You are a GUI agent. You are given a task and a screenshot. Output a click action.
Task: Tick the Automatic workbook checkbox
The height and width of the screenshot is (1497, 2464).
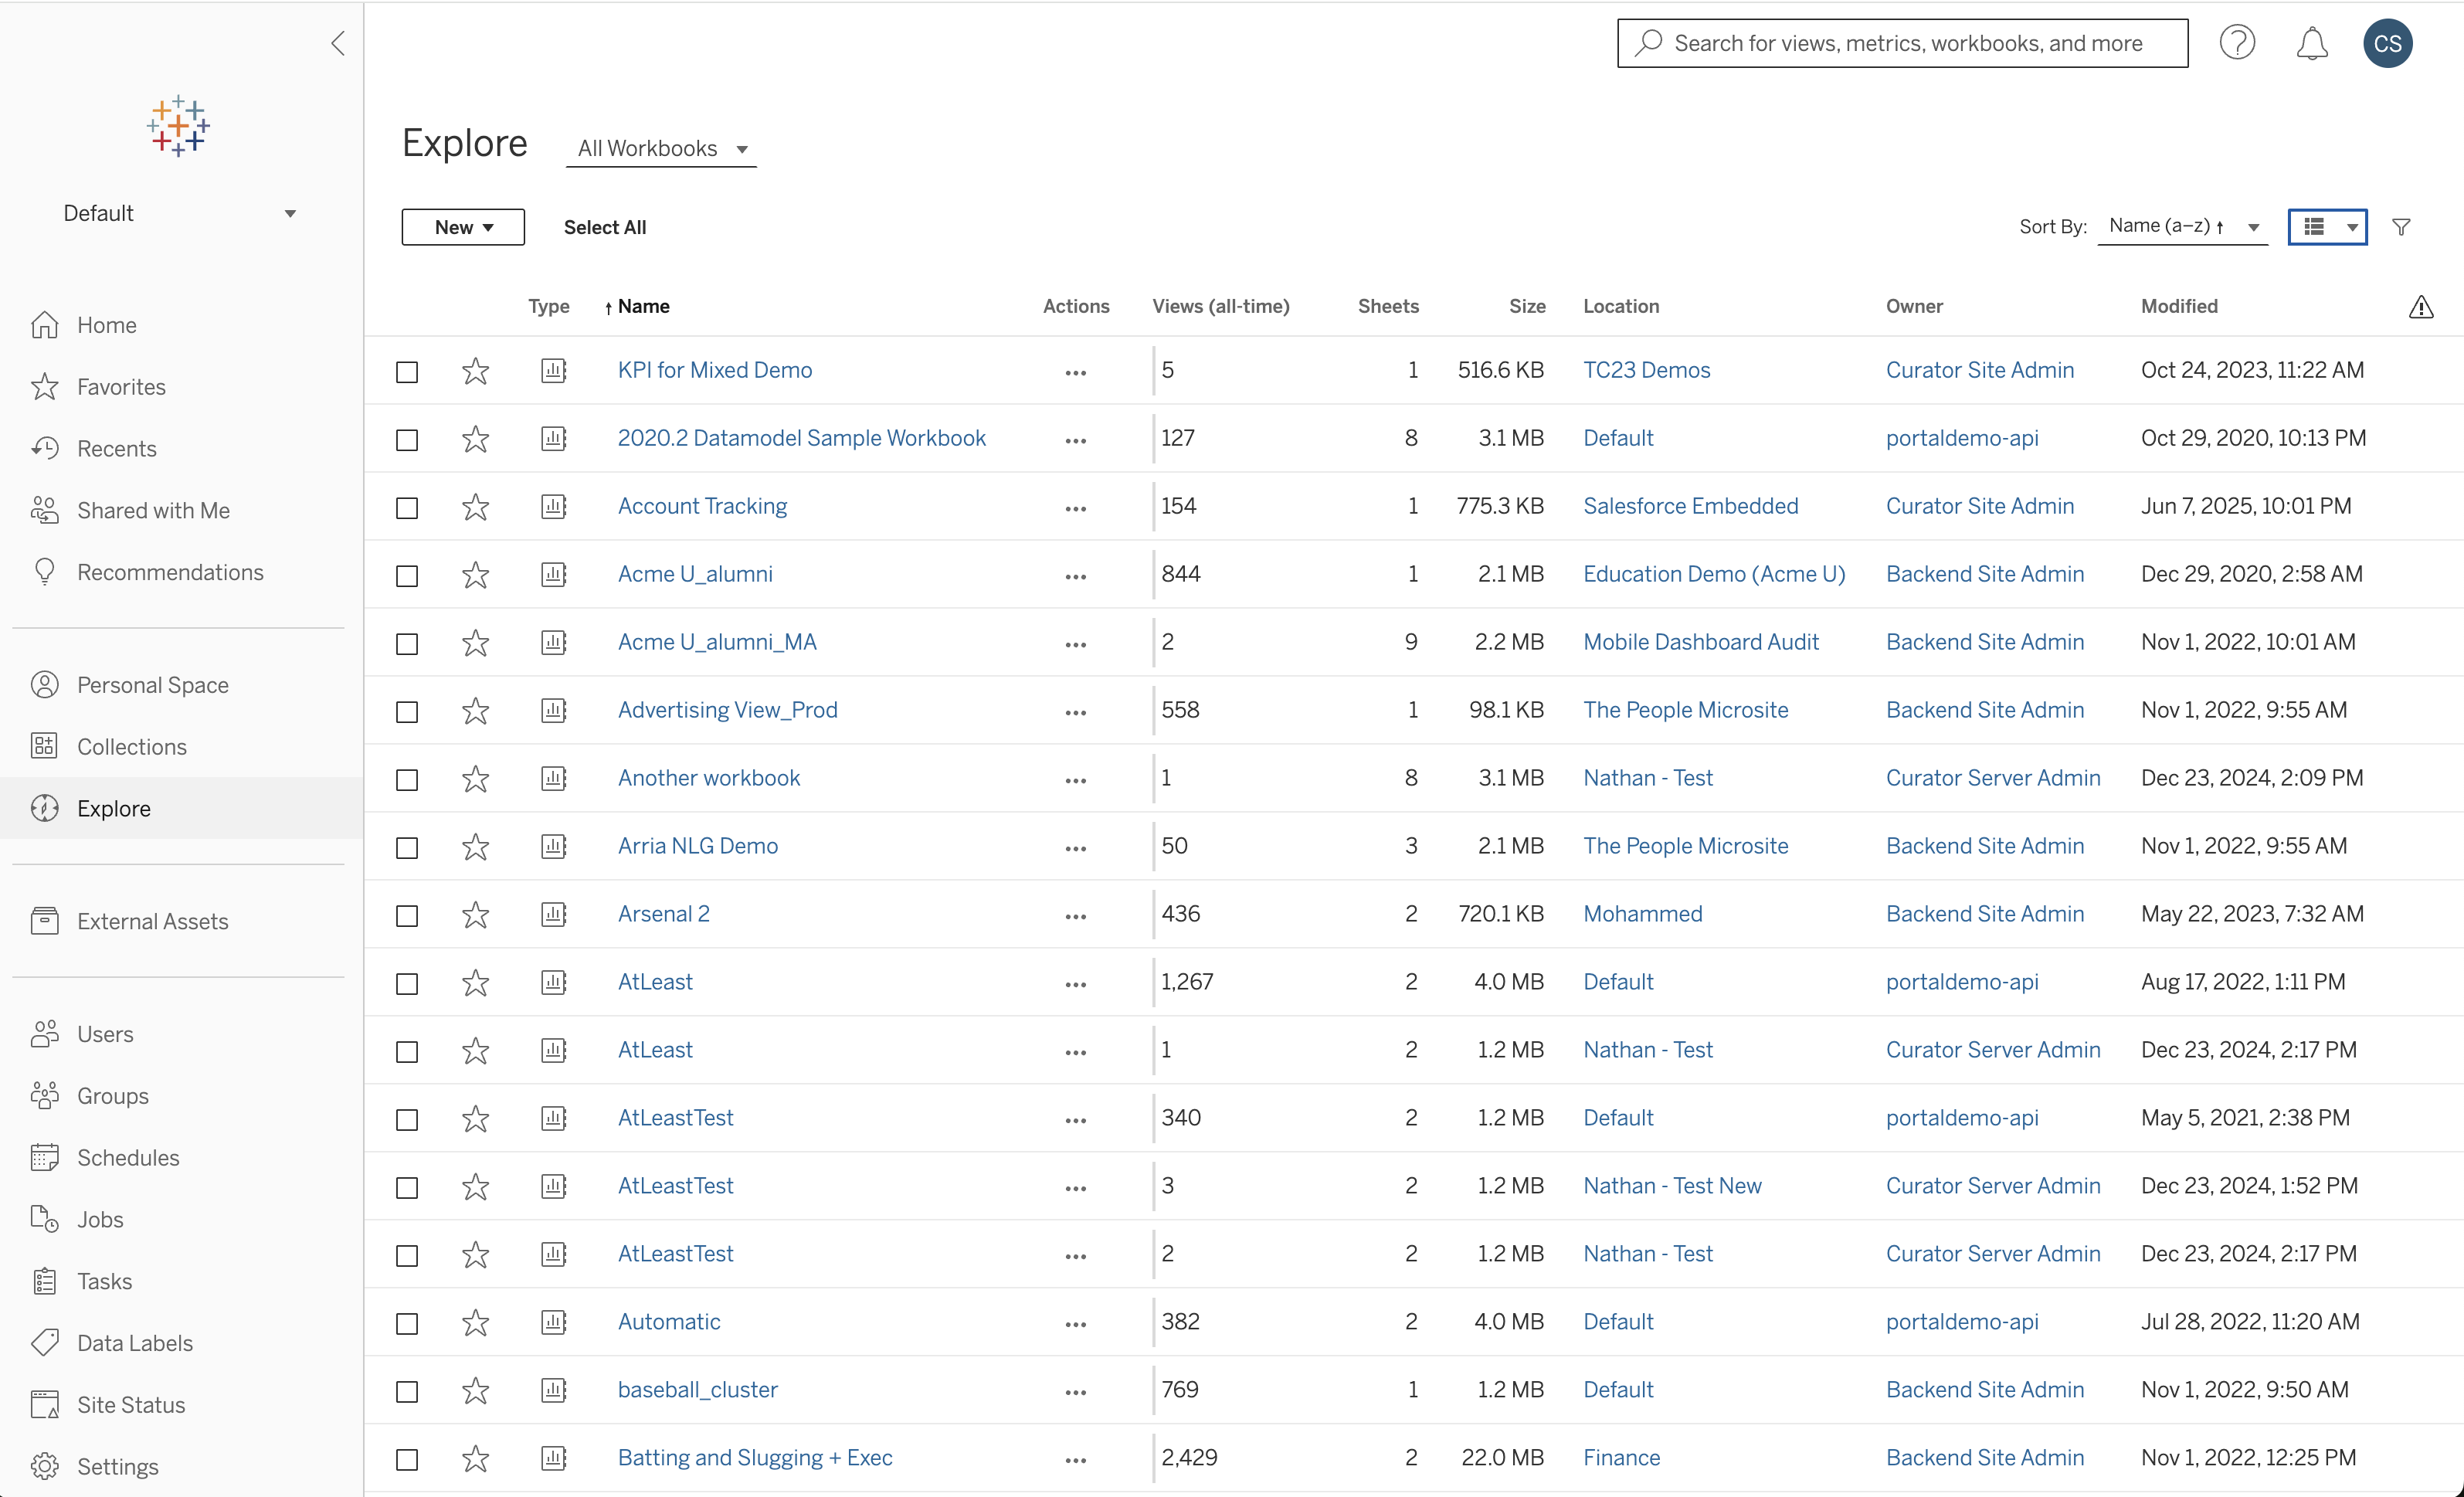(x=407, y=1324)
